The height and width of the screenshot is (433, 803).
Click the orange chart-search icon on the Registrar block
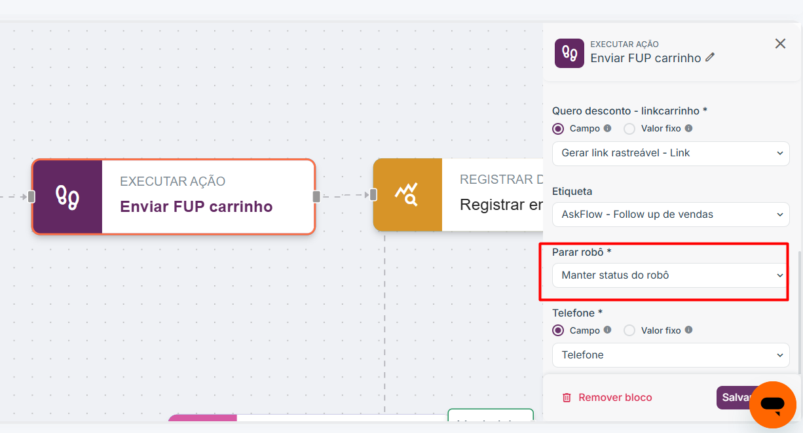(x=407, y=194)
